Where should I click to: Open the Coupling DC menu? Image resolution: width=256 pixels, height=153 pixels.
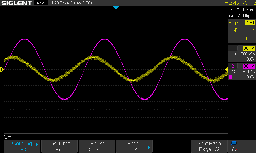tap(22, 146)
